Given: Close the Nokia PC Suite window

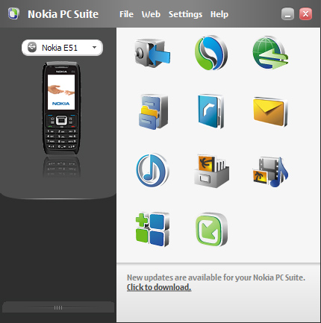Looking at the screenshot, I should pos(305,14).
